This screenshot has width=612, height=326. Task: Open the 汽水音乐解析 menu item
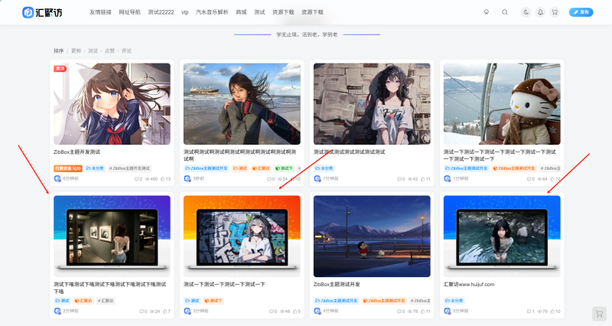pos(212,12)
